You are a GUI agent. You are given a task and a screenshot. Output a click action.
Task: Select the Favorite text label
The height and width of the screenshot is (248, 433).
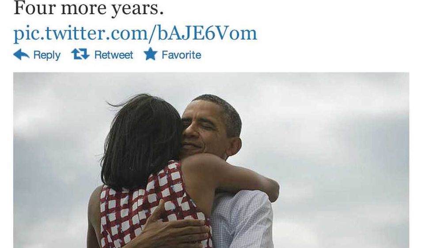(x=182, y=55)
